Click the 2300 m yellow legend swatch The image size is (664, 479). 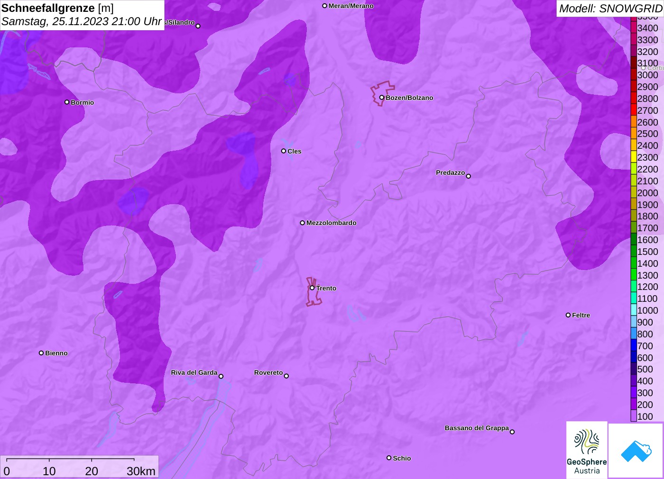(x=634, y=157)
